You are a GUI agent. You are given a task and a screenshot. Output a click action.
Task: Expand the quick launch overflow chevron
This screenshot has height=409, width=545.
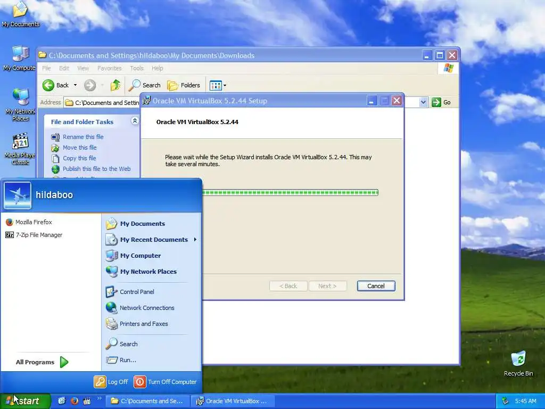(99, 398)
